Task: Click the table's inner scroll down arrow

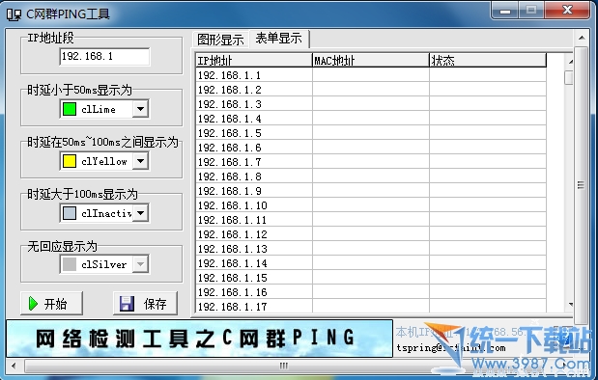Action: coord(570,304)
